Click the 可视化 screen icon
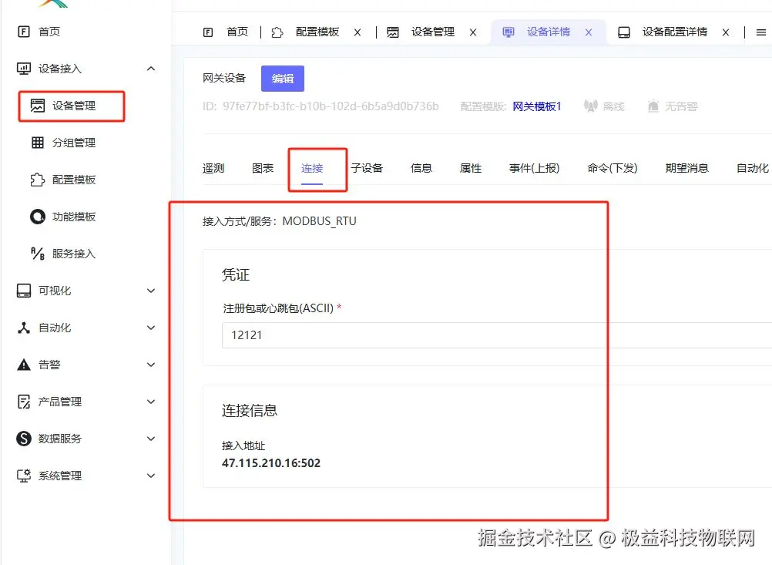The image size is (772, 565). pyautogui.click(x=24, y=291)
